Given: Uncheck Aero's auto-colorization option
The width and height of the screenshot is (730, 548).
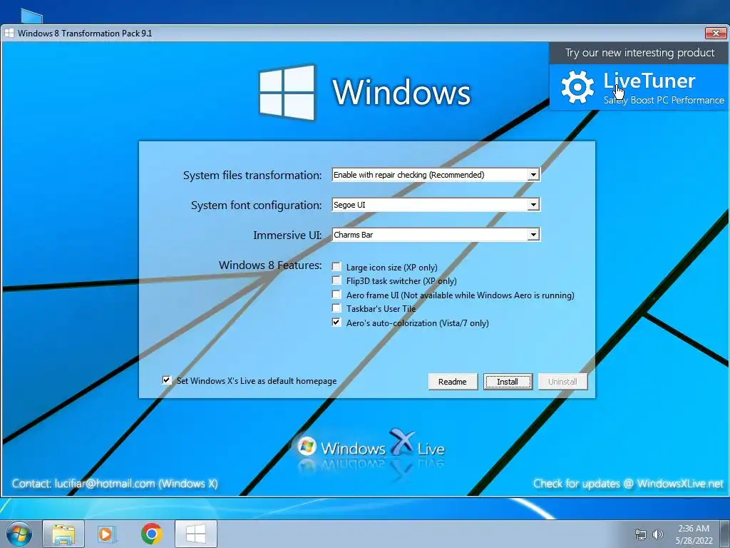Looking at the screenshot, I should (x=336, y=322).
